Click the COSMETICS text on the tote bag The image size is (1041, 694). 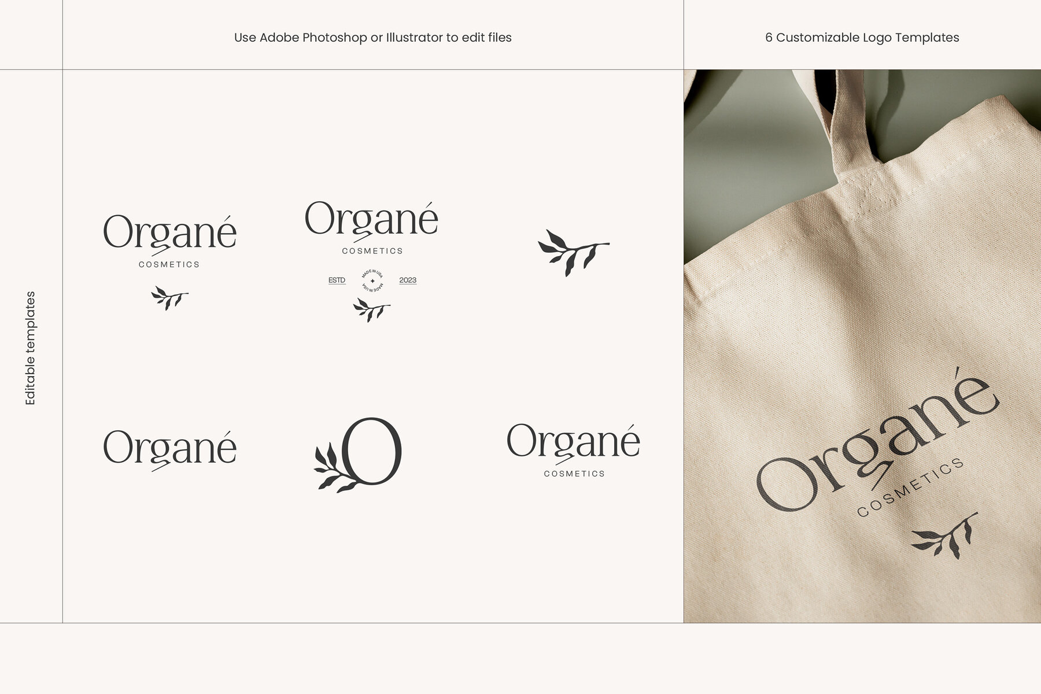pyautogui.click(x=910, y=488)
